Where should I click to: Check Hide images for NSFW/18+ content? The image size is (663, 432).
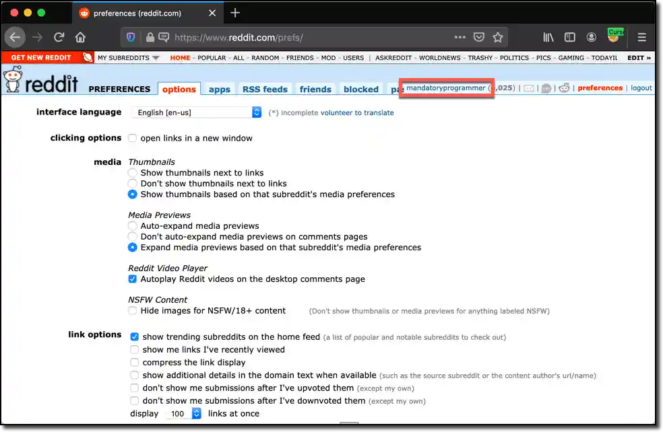(132, 311)
